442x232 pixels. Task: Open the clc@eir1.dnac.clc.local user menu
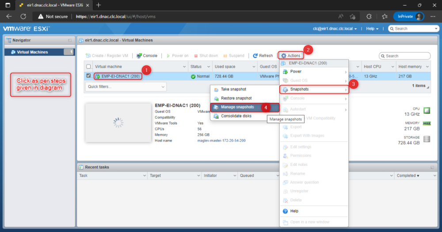point(335,29)
